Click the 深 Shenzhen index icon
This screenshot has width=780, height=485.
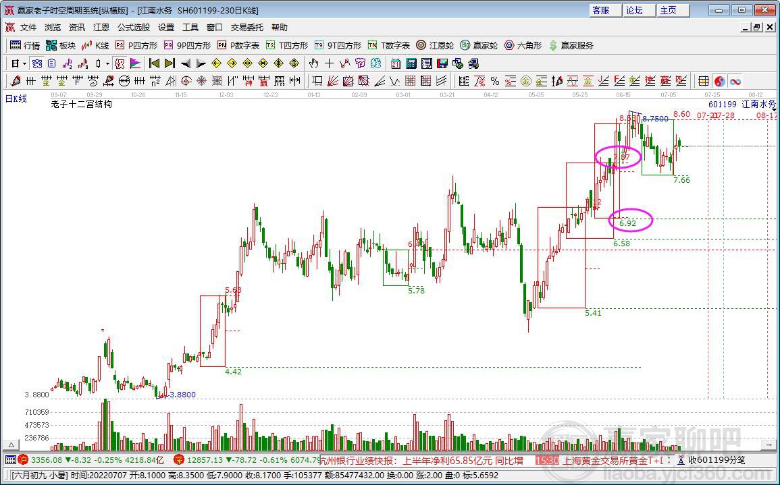click(178, 460)
